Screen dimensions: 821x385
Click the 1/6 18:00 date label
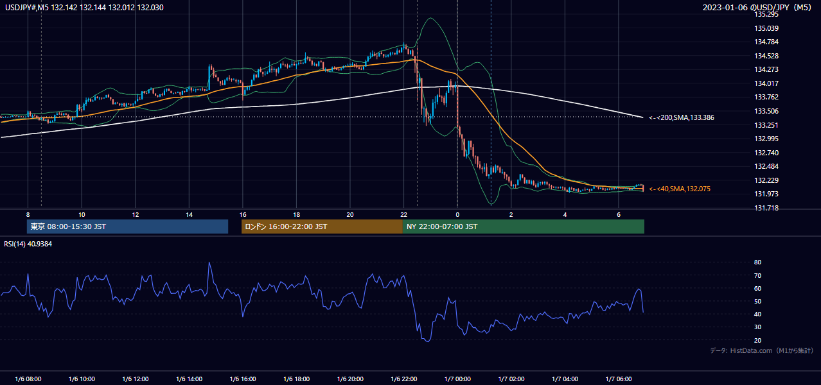pos(297,379)
